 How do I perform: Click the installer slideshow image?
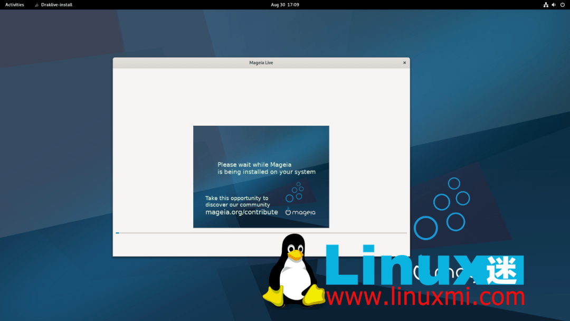point(261,177)
